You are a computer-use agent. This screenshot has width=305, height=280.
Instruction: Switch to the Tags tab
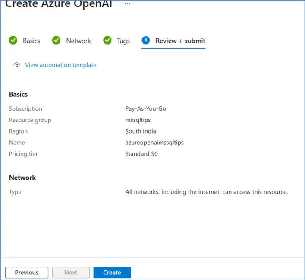(123, 41)
